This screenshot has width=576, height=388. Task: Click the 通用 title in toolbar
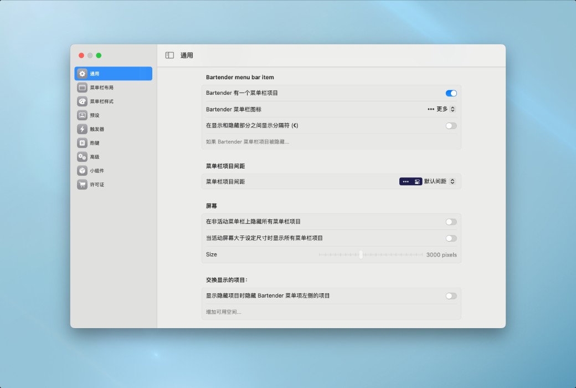tap(187, 55)
